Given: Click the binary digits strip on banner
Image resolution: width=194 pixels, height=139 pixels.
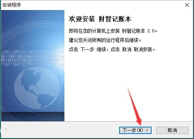Looking at the screenshot, I should (33, 58).
